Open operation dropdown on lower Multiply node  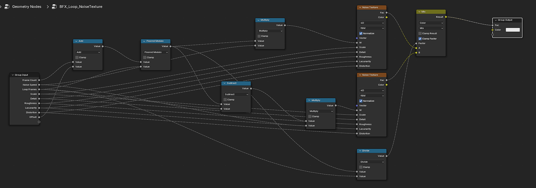(321, 111)
